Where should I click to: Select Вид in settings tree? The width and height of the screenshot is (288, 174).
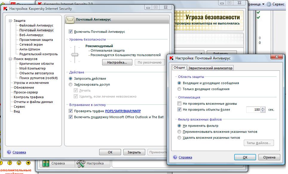(17, 111)
